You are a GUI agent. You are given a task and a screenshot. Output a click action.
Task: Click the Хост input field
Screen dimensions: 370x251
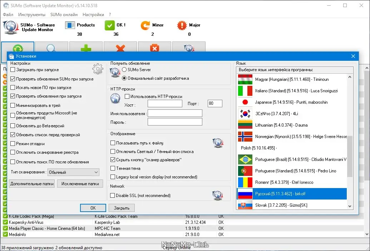click(165, 104)
